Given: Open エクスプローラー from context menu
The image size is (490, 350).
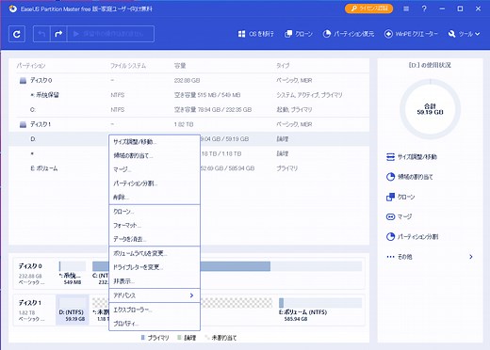Looking at the screenshot, I should (x=155, y=310).
